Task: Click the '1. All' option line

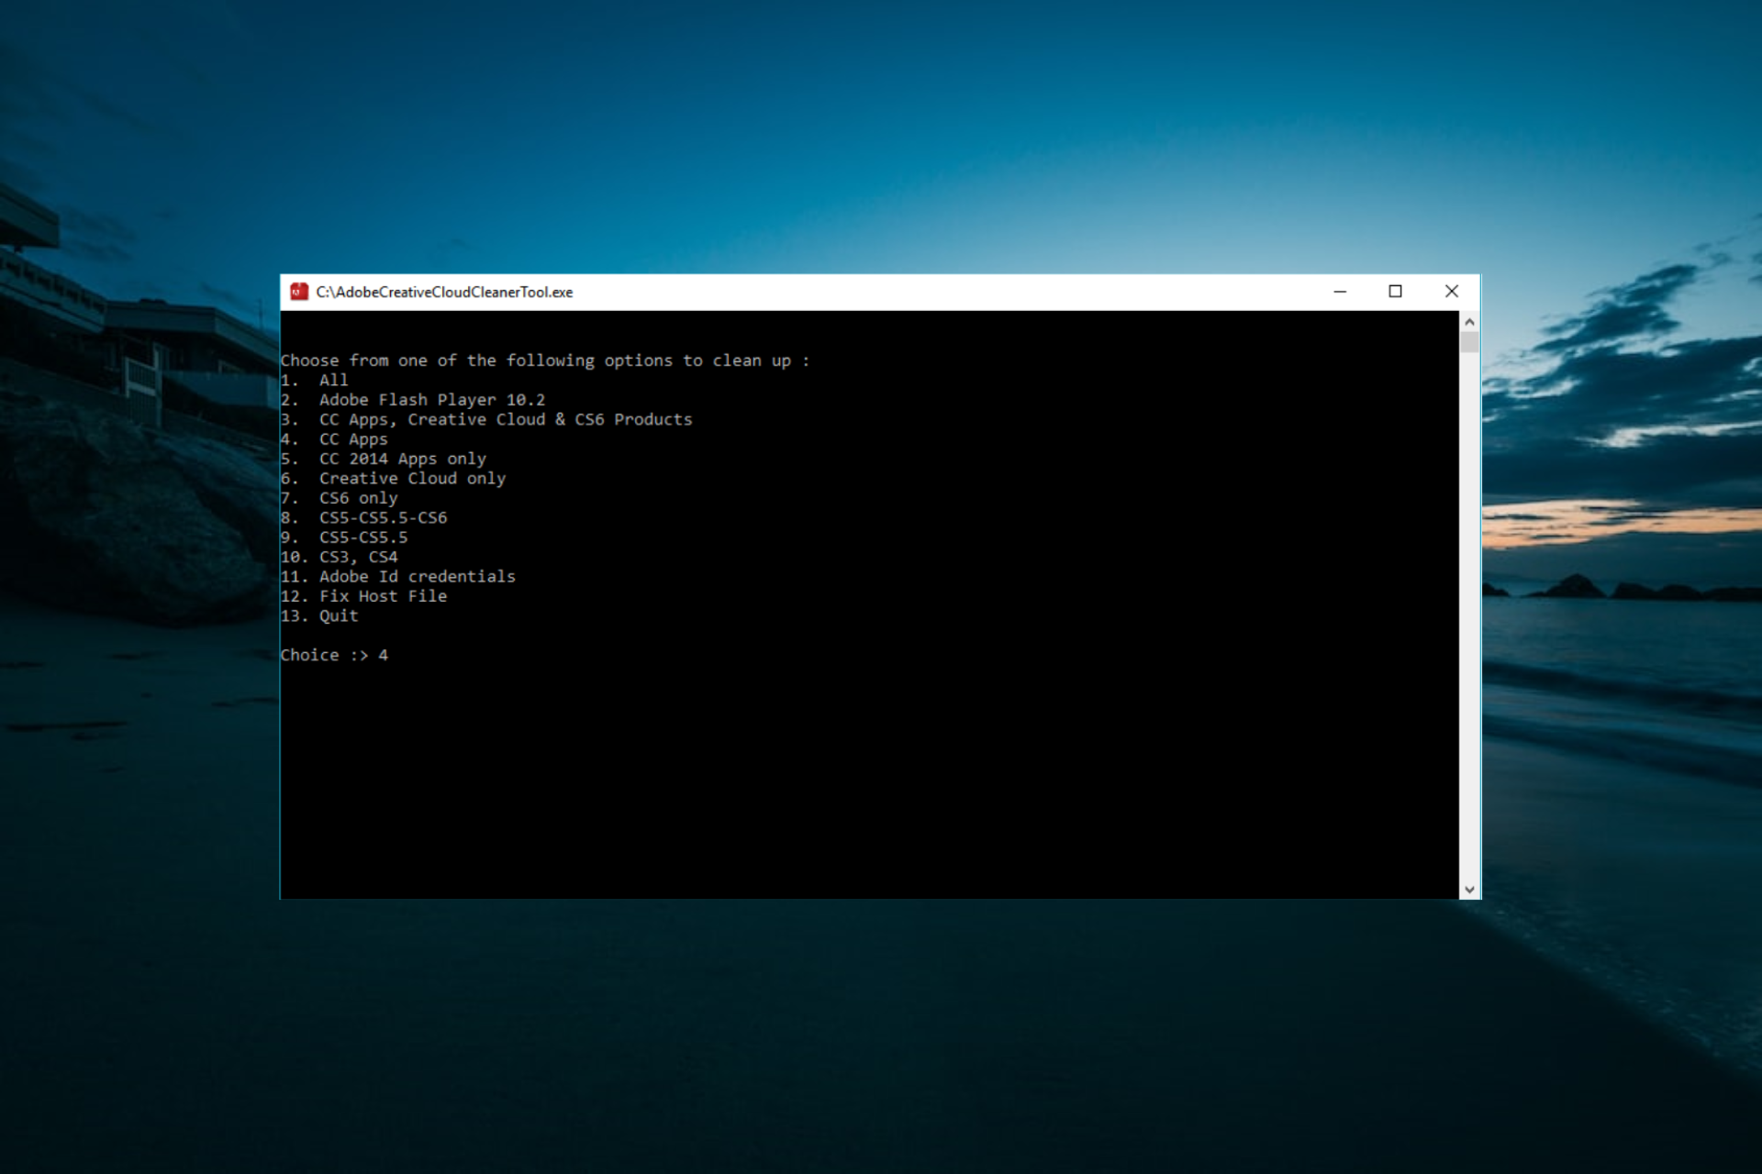Action: click(314, 380)
